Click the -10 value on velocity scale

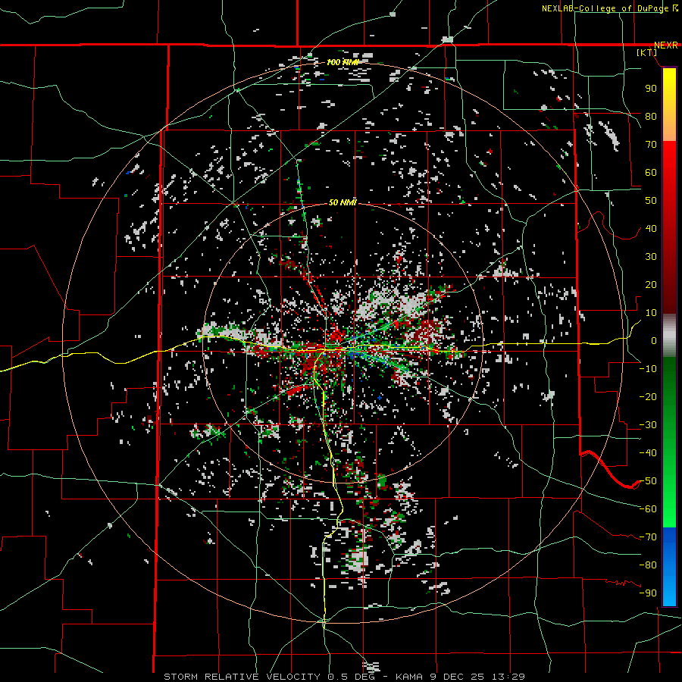click(648, 369)
